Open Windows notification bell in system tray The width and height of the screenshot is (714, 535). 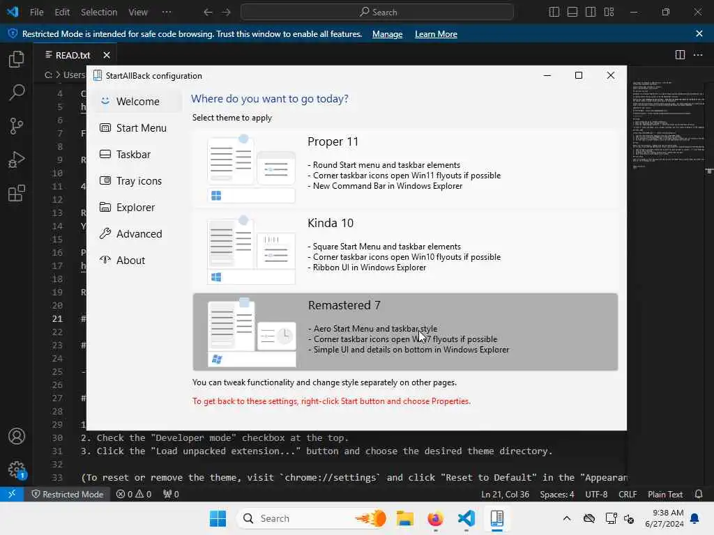click(x=695, y=518)
